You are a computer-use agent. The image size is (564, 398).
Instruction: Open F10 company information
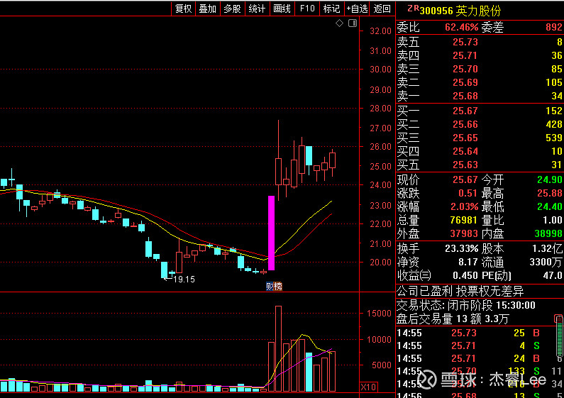click(307, 9)
